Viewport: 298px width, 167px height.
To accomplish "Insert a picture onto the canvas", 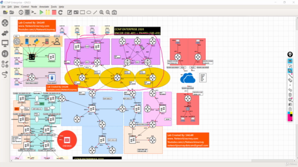I will pyautogui.click(x=76, y=13).
